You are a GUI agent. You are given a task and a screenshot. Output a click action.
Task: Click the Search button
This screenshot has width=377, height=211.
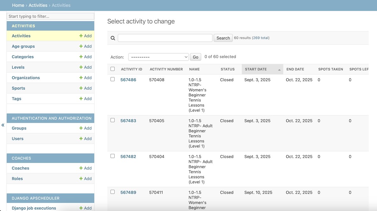(x=223, y=38)
